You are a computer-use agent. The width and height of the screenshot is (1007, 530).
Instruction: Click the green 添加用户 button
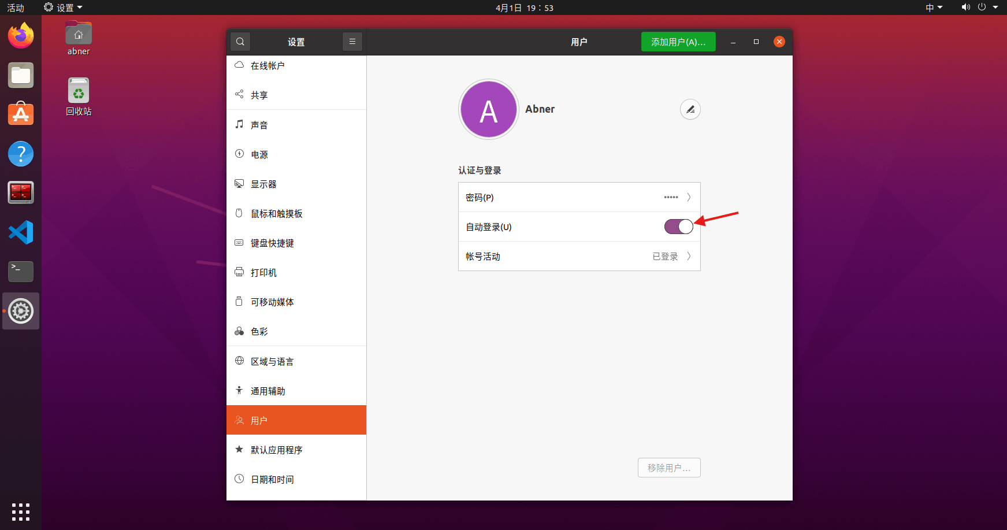[678, 42]
